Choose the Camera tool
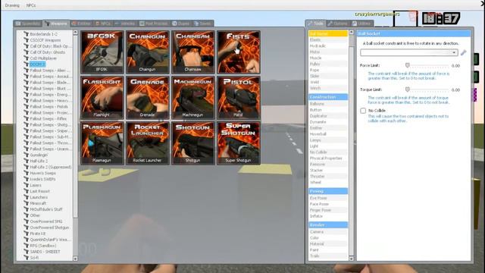Viewport: 485px width, 273px height. click(x=328, y=231)
